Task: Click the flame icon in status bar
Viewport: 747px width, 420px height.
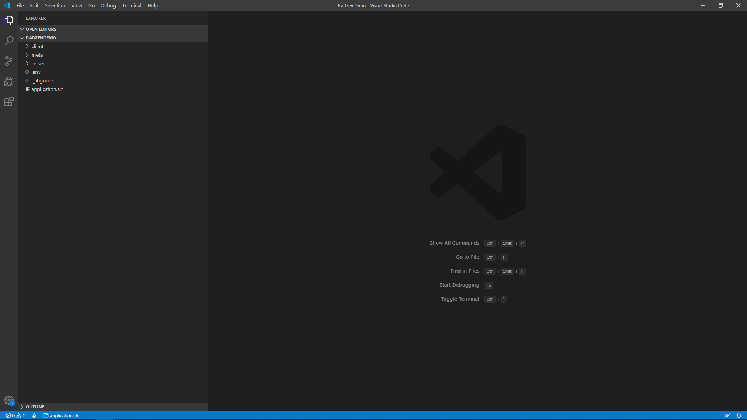Action: 34,415
